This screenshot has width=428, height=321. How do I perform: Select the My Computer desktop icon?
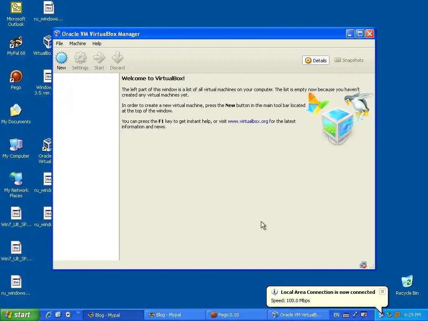coord(16,148)
